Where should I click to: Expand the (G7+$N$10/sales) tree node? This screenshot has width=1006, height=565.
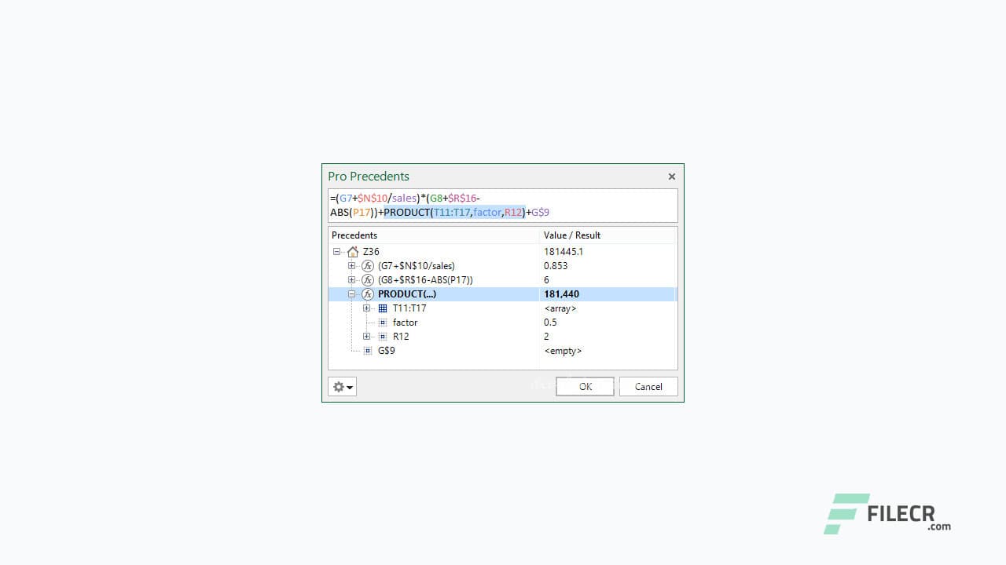[x=352, y=266]
